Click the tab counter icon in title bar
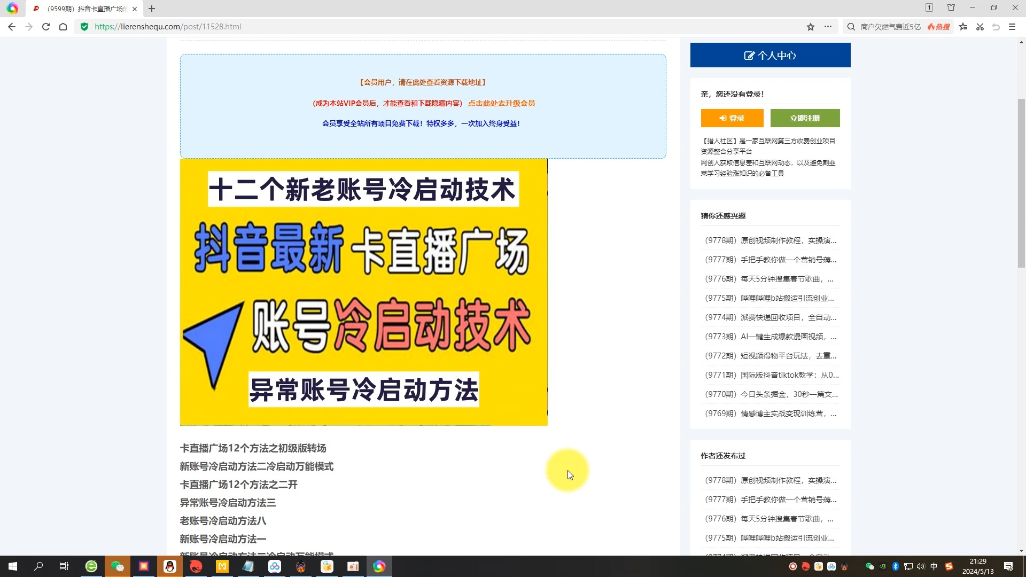This screenshot has height=577, width=1026. (x=929, y=7)
